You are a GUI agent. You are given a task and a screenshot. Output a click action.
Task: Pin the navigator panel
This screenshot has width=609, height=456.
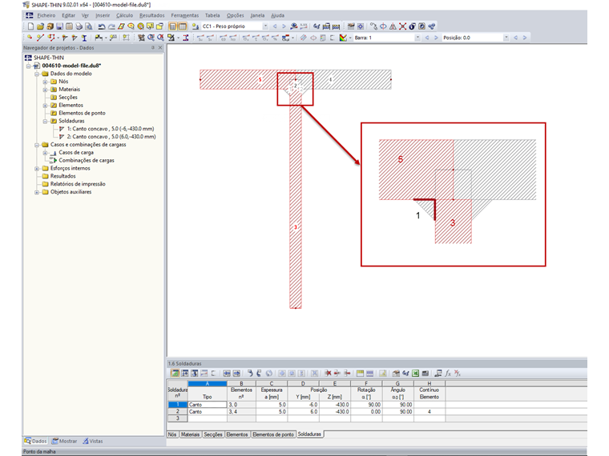pyautogui.click(x=152, y=48)
